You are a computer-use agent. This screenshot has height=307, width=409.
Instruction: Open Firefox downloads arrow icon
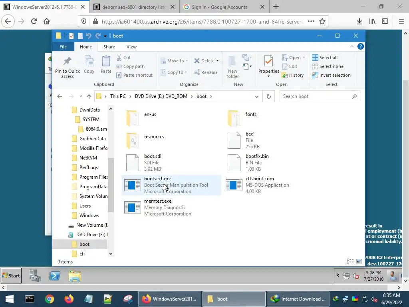pos(359,22)
